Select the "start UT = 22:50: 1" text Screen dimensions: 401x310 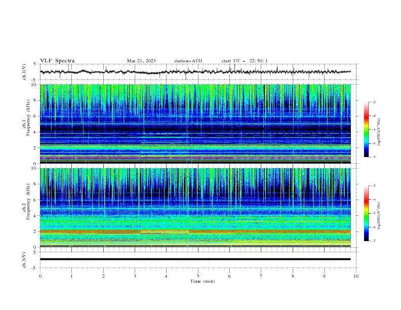245,61
